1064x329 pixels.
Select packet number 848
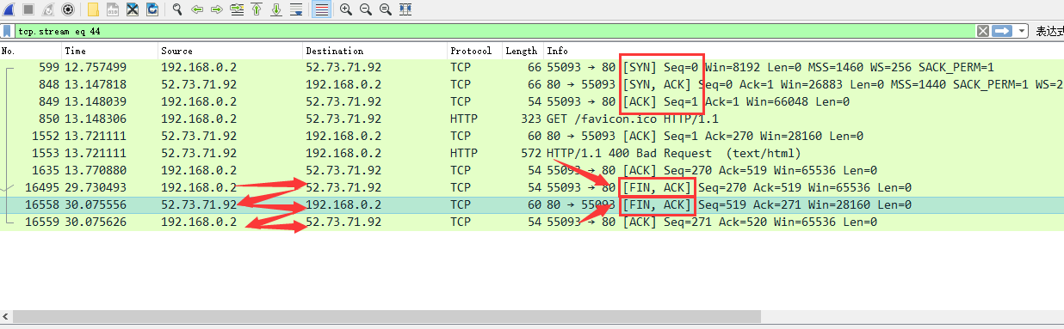click(x=532, y=83)
